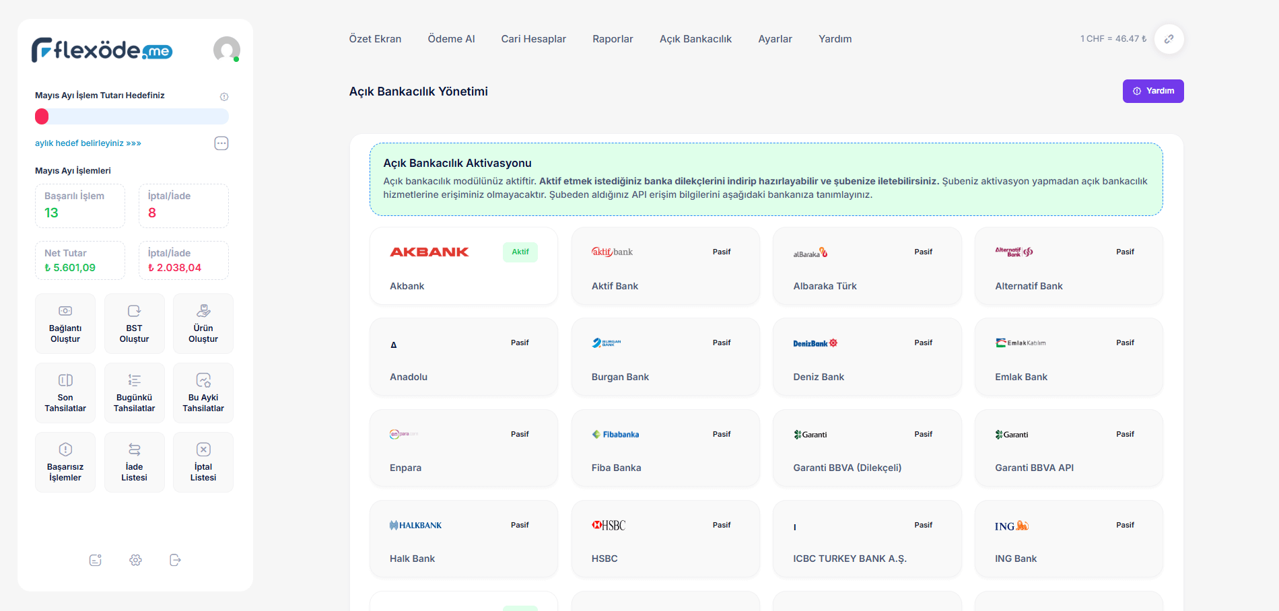Image resolution: width=1279 pixels, height=611 pixels.
Task: Open the BST Oluştur tile
Action: [134, 324]
